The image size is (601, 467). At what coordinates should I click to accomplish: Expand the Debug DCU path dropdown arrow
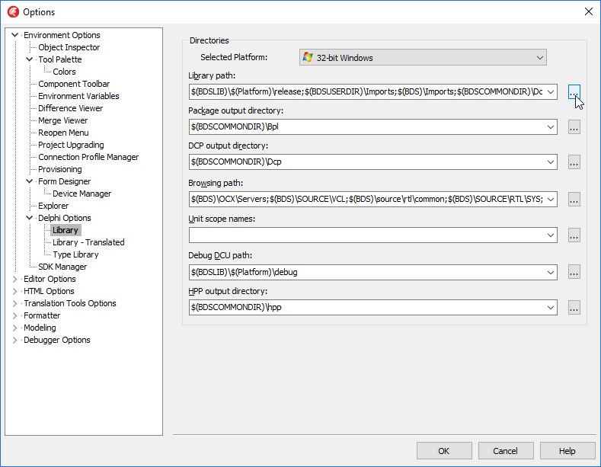tap(550, 272)
